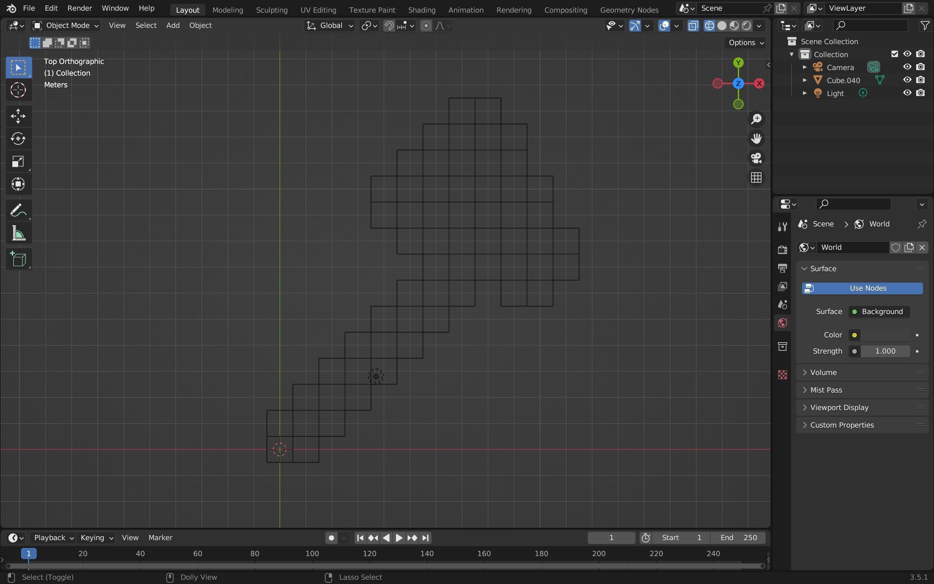Image resolution: width=934 pixels, height=584 pixels.
Task: Open the Texture properties tab
Action: click(x=782, y=374)
